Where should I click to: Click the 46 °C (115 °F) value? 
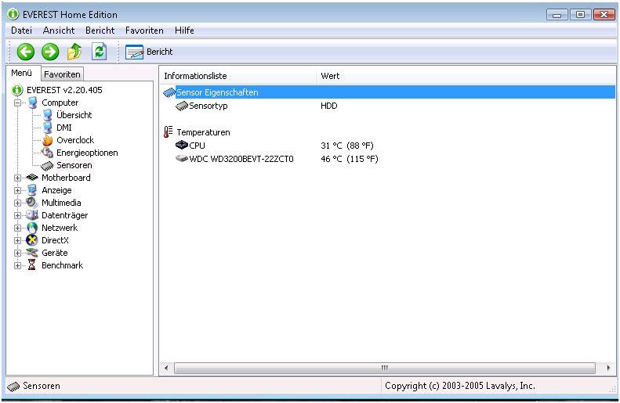pyautogui.click(x=349, y=159)
